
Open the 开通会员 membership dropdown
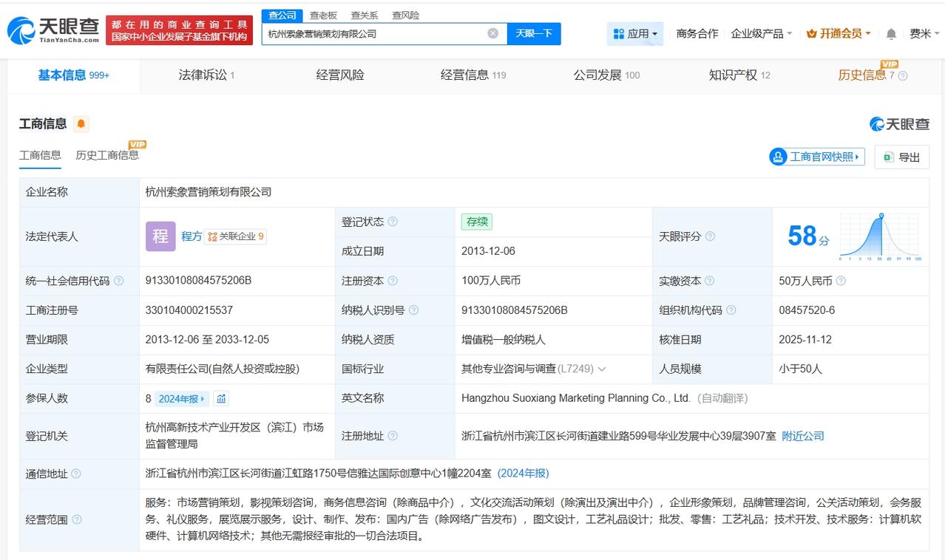[x=839, y=34]
